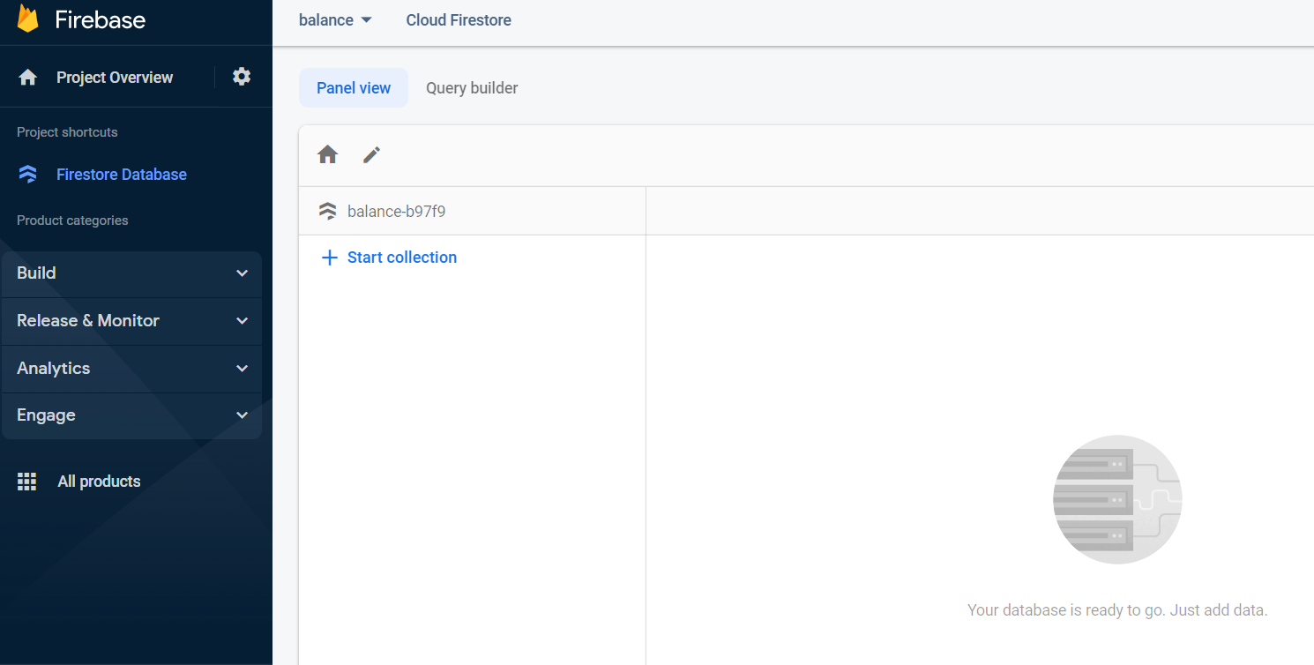This screenshot has height=665, width=1314.
Task: Expand the Engage category
Action: (132, 415)
